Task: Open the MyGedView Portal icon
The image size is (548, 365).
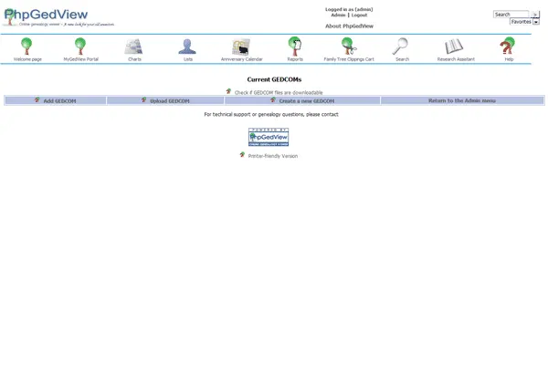Action: 80,47
